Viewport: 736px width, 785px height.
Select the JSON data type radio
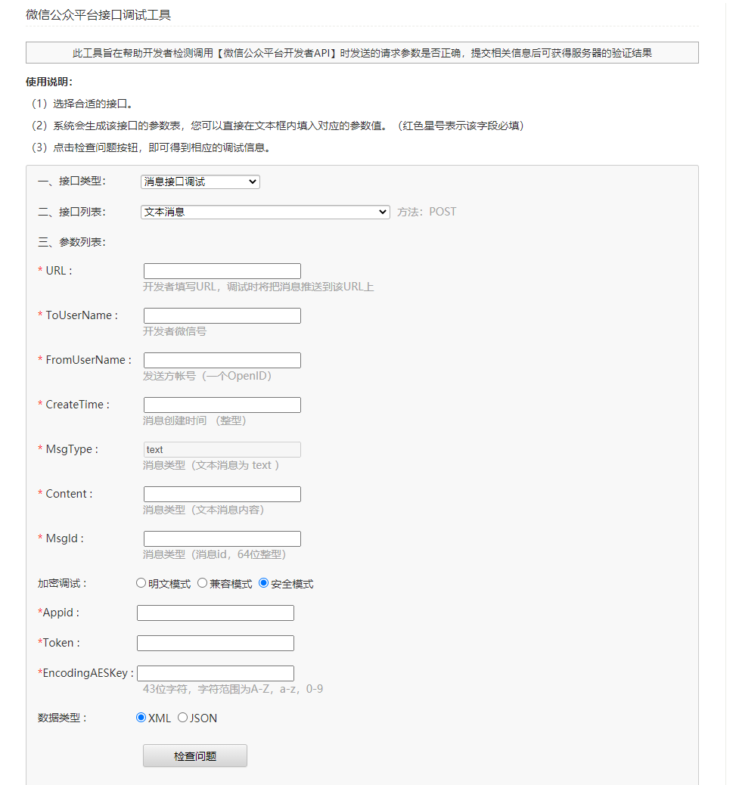[183, 718]
